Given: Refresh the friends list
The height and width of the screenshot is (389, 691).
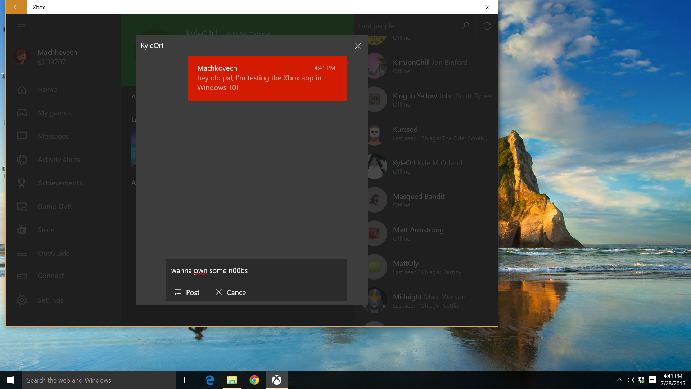Looking at the screenshot, I should click(x=487, y=26).
